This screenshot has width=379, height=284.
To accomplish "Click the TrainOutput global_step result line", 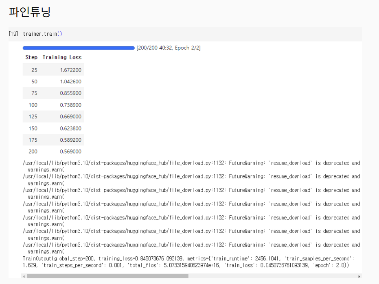I will [x=187, y=258].
